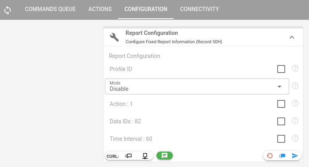Show help for the Mode field
Screen dimensions: 309x167
click(x=295, y=86)
